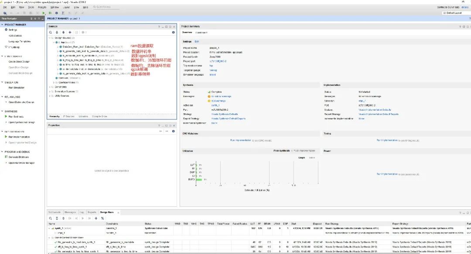Click Flow Navigator help question icon
471x254 pixels.
click(39, 19)
